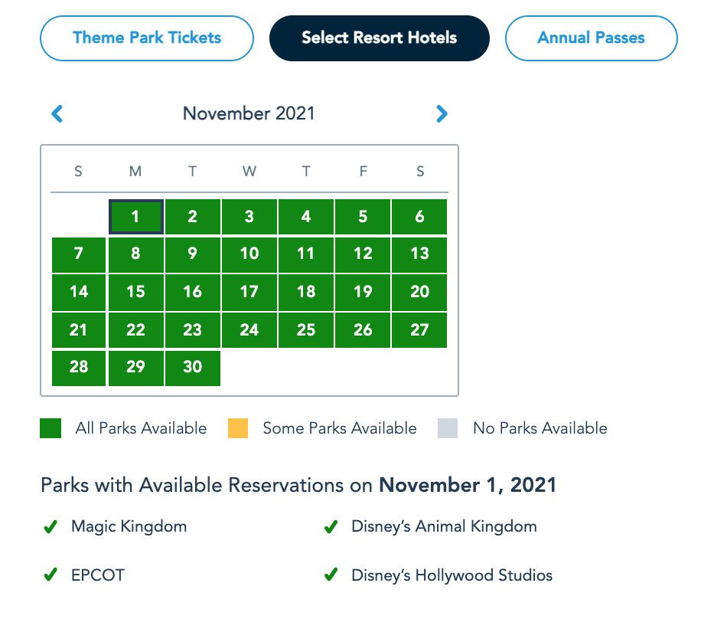Pick November 10 date cell
This screenshot has height=619, width=727.
click(x=249, y=254)
